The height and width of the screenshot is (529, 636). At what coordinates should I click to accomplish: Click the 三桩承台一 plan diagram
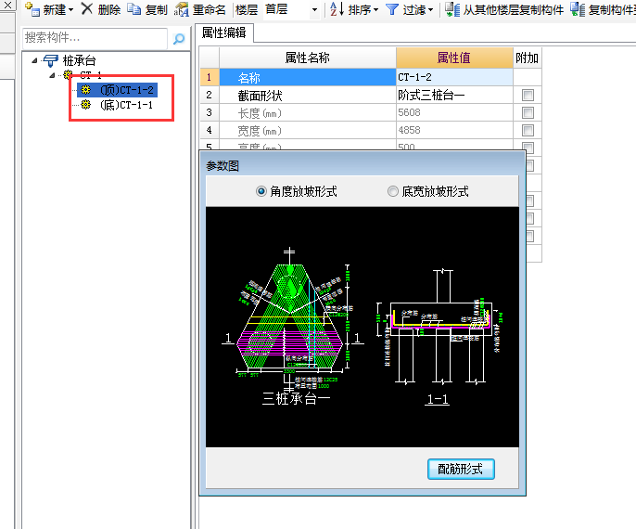[x=291, y=325]
